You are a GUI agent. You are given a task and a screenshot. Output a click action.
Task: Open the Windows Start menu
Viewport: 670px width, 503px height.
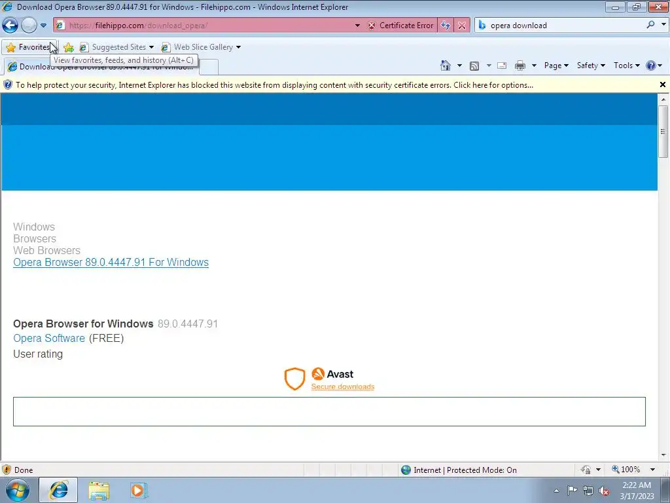pos(17,490)
